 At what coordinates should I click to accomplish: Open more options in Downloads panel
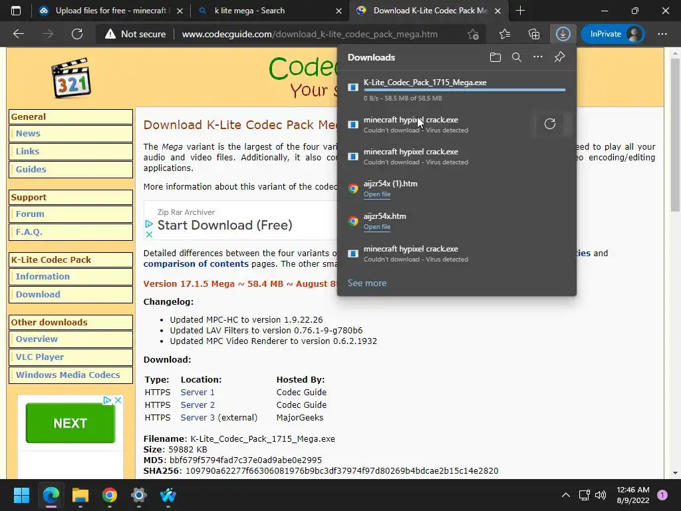click(537, 57)
